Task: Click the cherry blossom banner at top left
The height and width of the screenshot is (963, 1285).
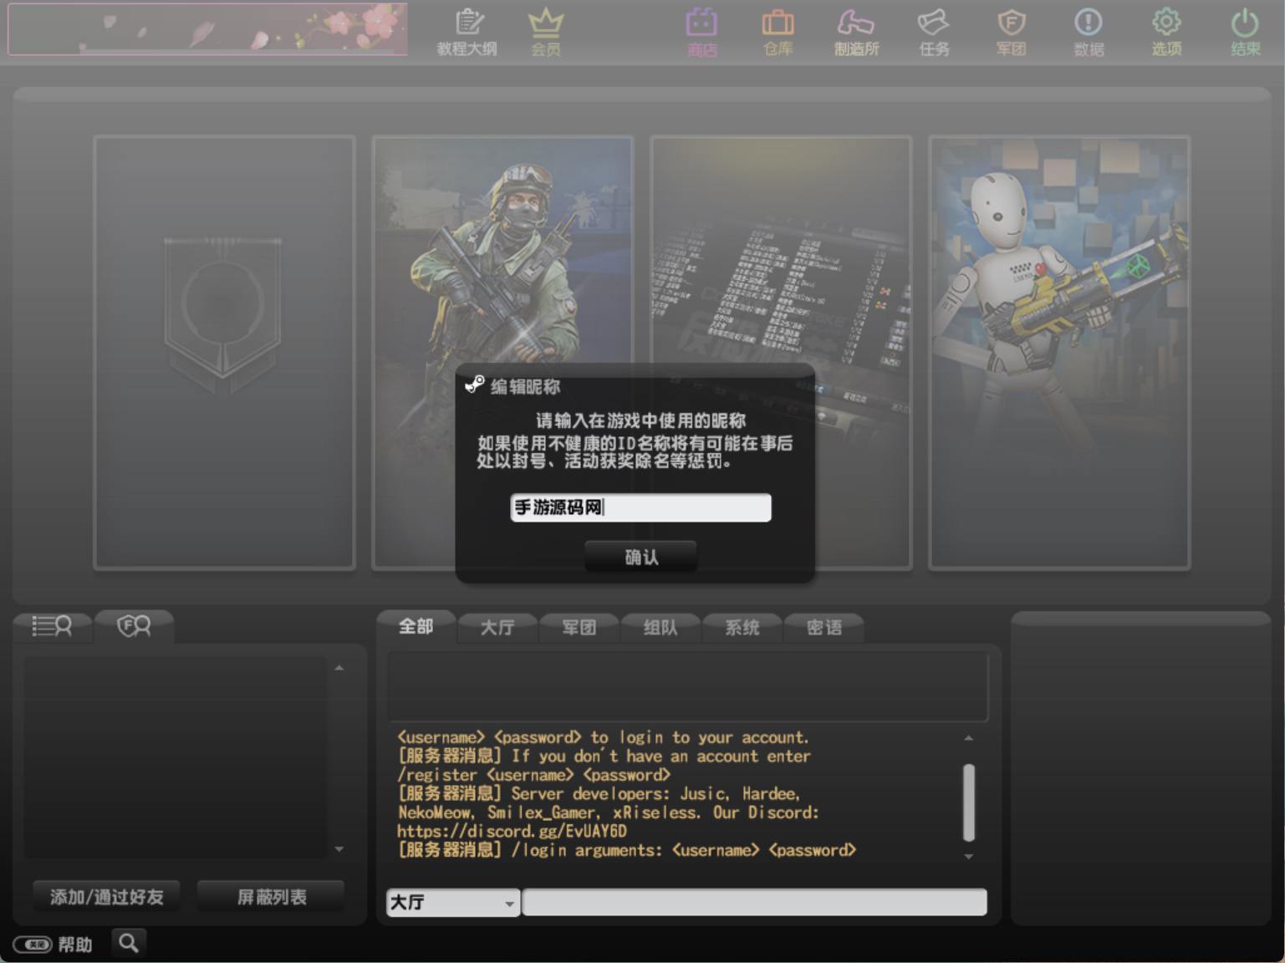Action: click(x=207, y=29)
